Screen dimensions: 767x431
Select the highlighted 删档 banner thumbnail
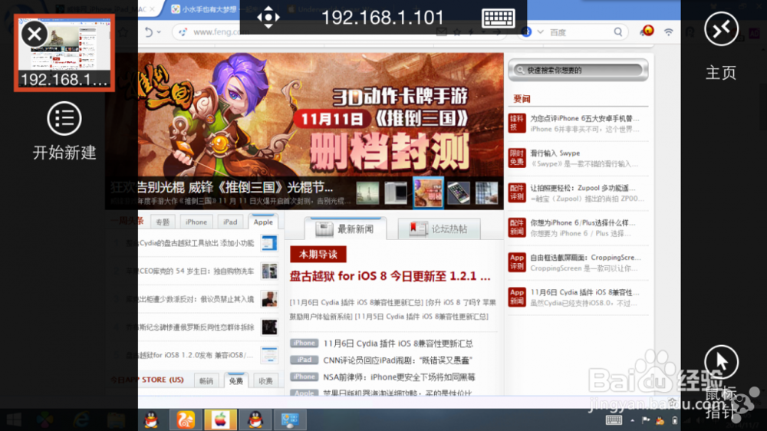pyautogui.click(x=428, y=192)
